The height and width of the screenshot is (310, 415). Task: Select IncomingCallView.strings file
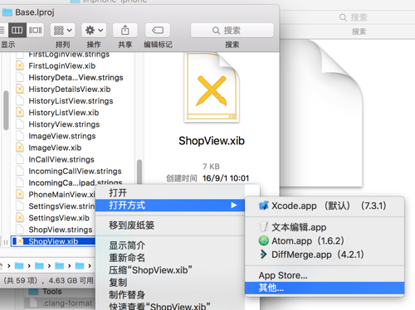click(x=75, y=172)
